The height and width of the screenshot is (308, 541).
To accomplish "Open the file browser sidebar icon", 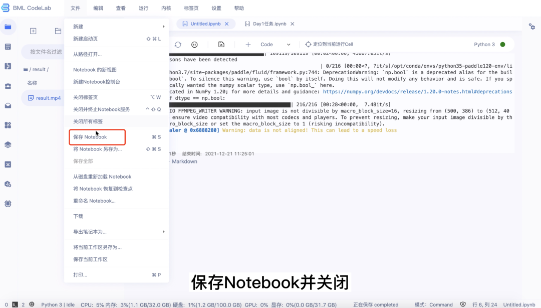I will click(x=8, y=27).
